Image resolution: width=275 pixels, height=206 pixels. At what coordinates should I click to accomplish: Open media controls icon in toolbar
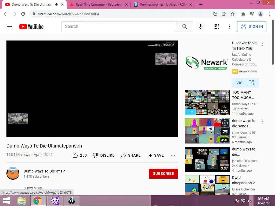(x=252, y=14)
